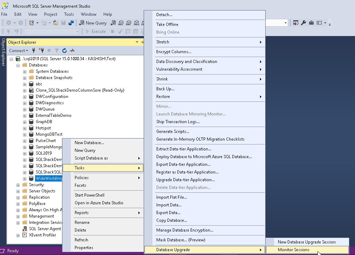
Task: Select Detach... from the Tasks submenu
Action: click(204, 15)
